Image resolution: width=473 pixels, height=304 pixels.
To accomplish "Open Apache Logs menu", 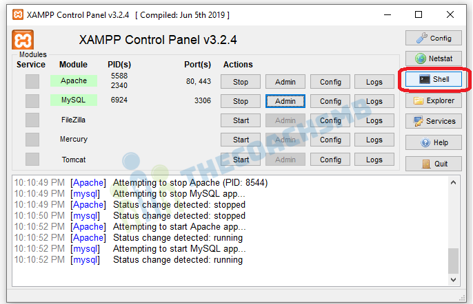I will 374,82.
